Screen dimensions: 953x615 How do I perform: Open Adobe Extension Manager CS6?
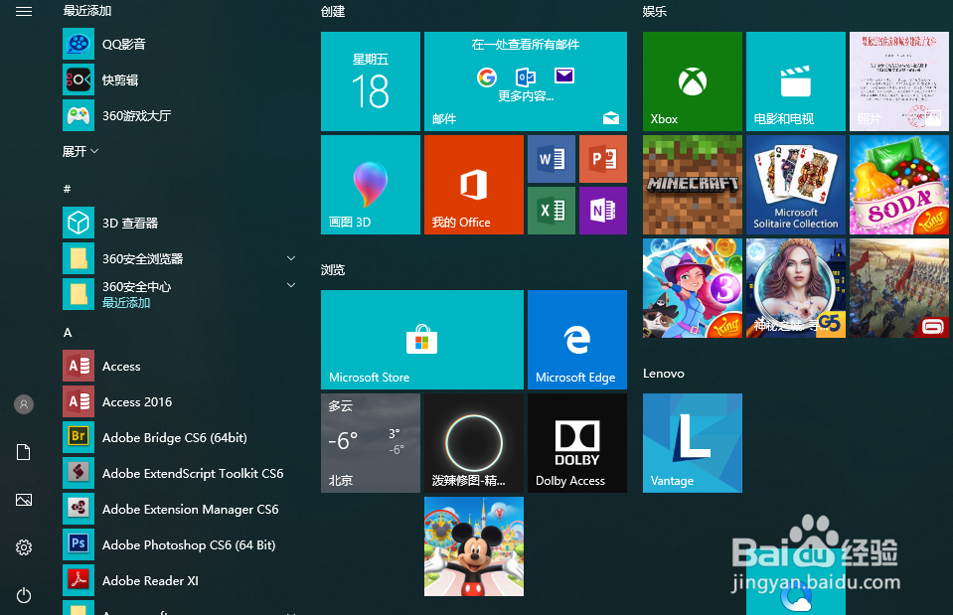point(179,510)
